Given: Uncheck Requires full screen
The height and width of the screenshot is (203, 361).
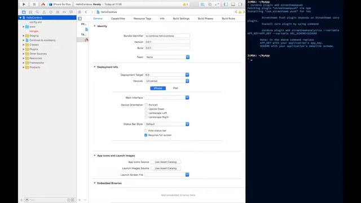Looking at the screenshot, I should (x=146, y=135).
